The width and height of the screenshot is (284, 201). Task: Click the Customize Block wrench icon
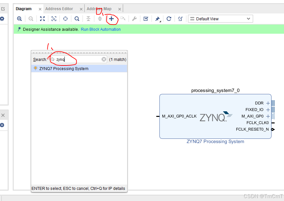(x=134, y=19)
